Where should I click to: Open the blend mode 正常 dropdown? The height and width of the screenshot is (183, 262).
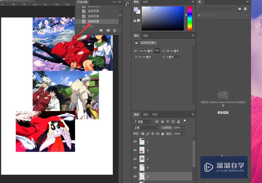tap(145, 128)
